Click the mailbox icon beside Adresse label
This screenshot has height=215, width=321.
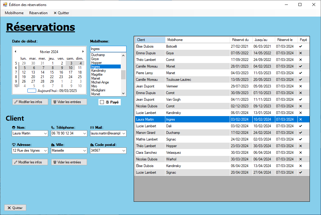[x=14, y=145]
